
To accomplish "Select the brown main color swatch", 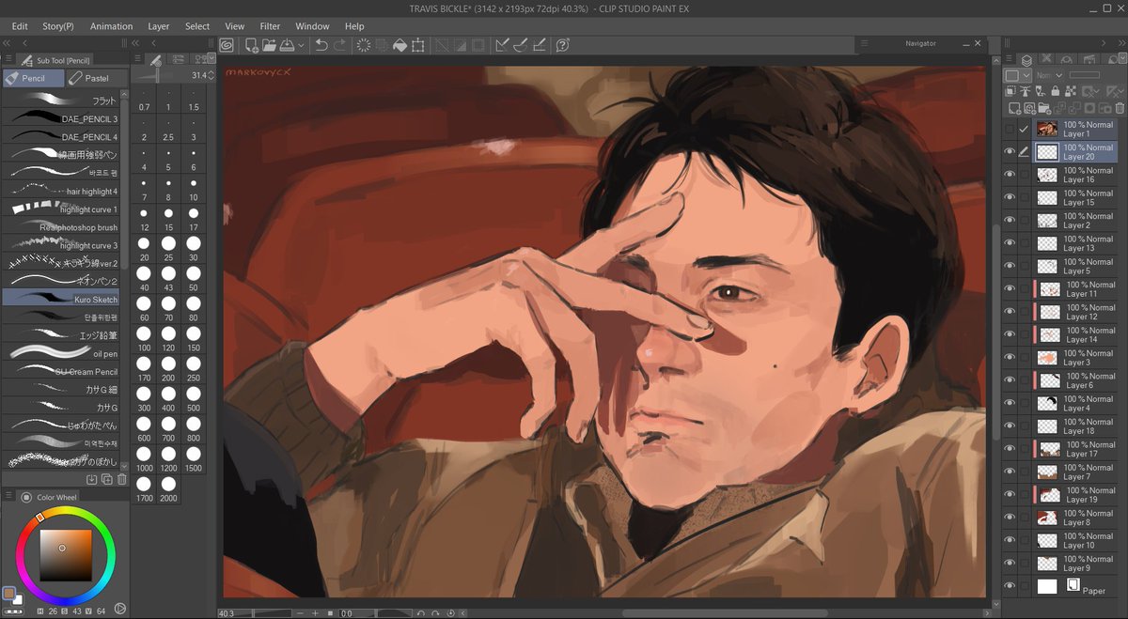I will point(8,593).
